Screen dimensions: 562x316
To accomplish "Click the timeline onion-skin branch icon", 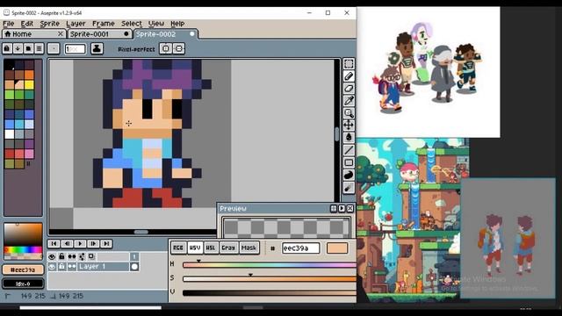I will coord(82,256).
